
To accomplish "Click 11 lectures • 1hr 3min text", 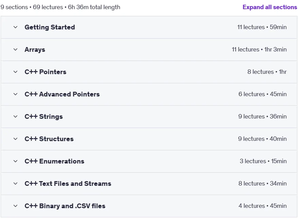I will click(x=259, y=49).
